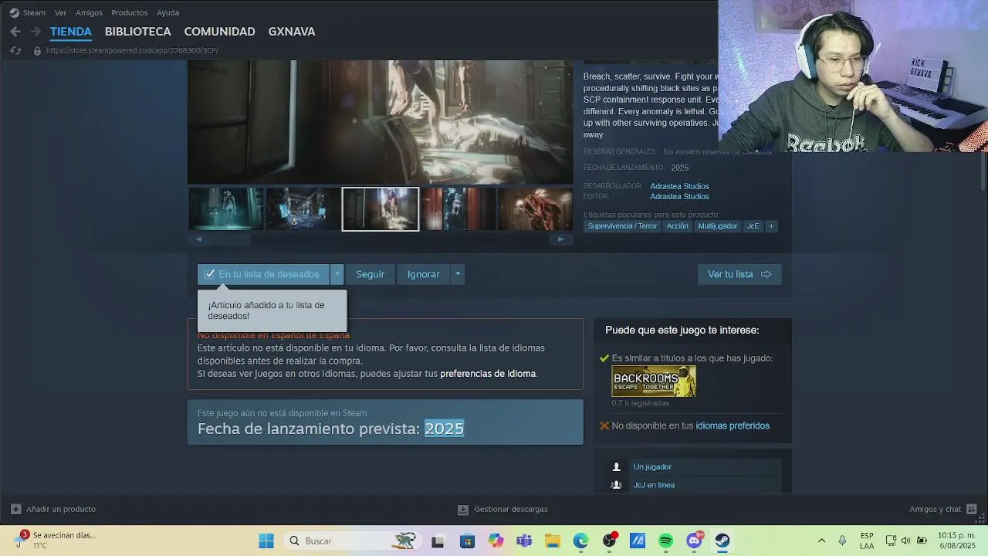Screen dimensions: 988x556
Task: Click the Seguir button
Action: pyautogui.click(x=370, y=274)
